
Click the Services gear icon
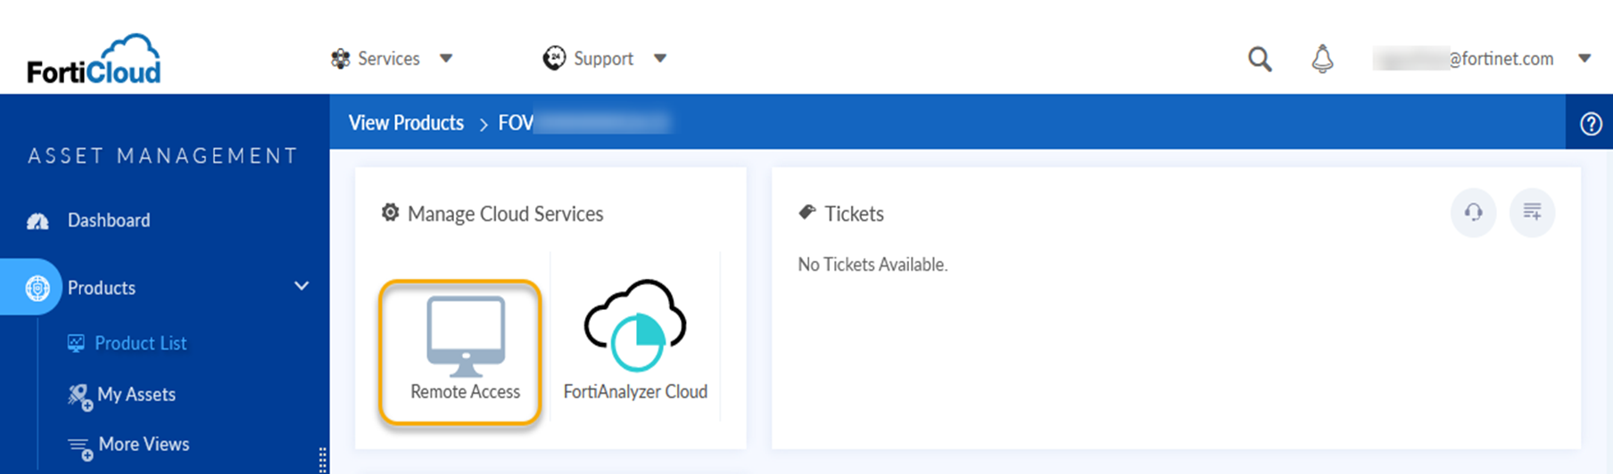click(x=340, y=59)
